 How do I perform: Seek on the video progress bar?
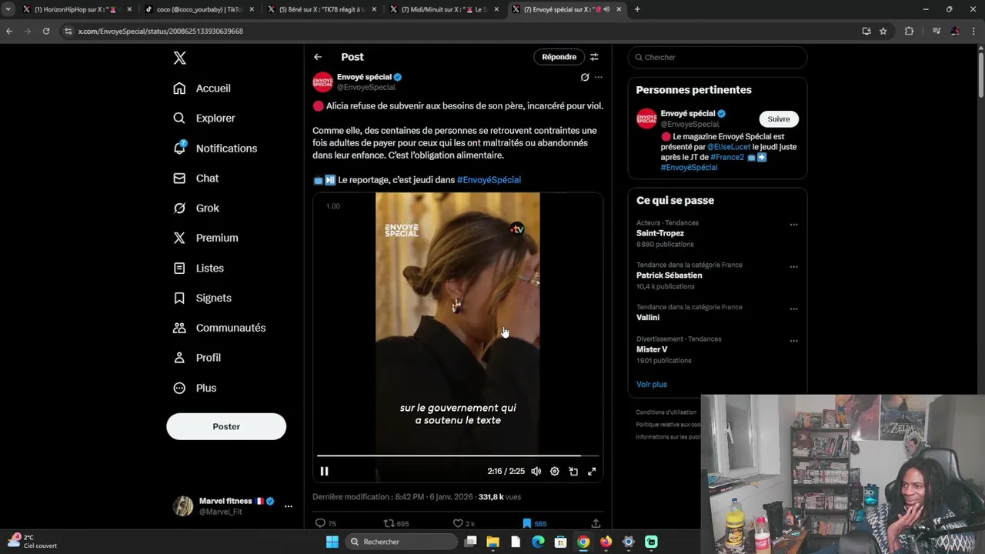click(457, 456)
